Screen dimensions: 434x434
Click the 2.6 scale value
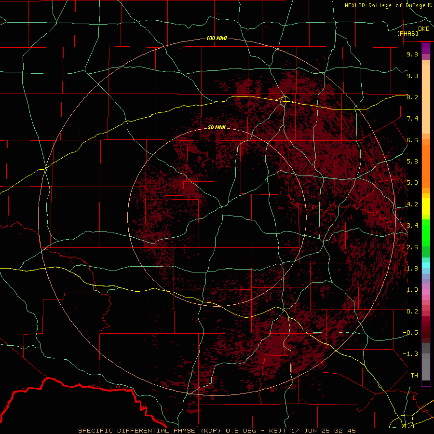[412, 247]
